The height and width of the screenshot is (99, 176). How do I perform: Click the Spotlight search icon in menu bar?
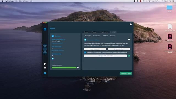point(170,1)
